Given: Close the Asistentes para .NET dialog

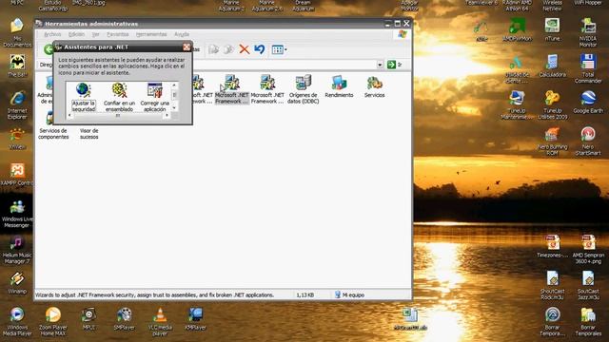Looking at the screenshot, I should 187,47.
